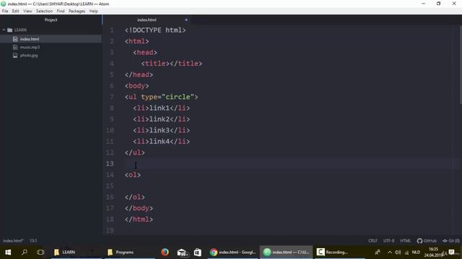462x259 pixels.
Task: Click line number 14 in the gutter
Action: 110,175
